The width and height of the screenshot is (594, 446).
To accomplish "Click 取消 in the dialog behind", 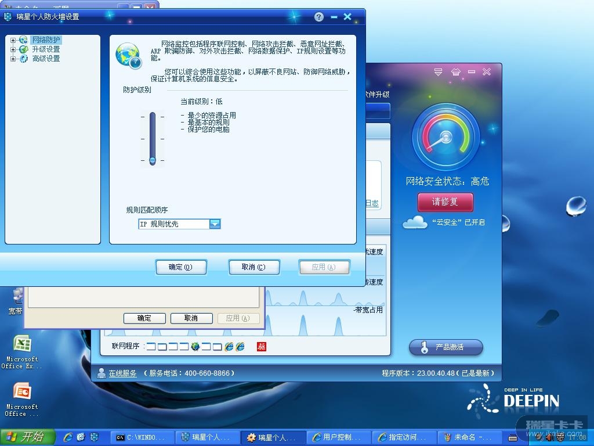I will 191,318.
